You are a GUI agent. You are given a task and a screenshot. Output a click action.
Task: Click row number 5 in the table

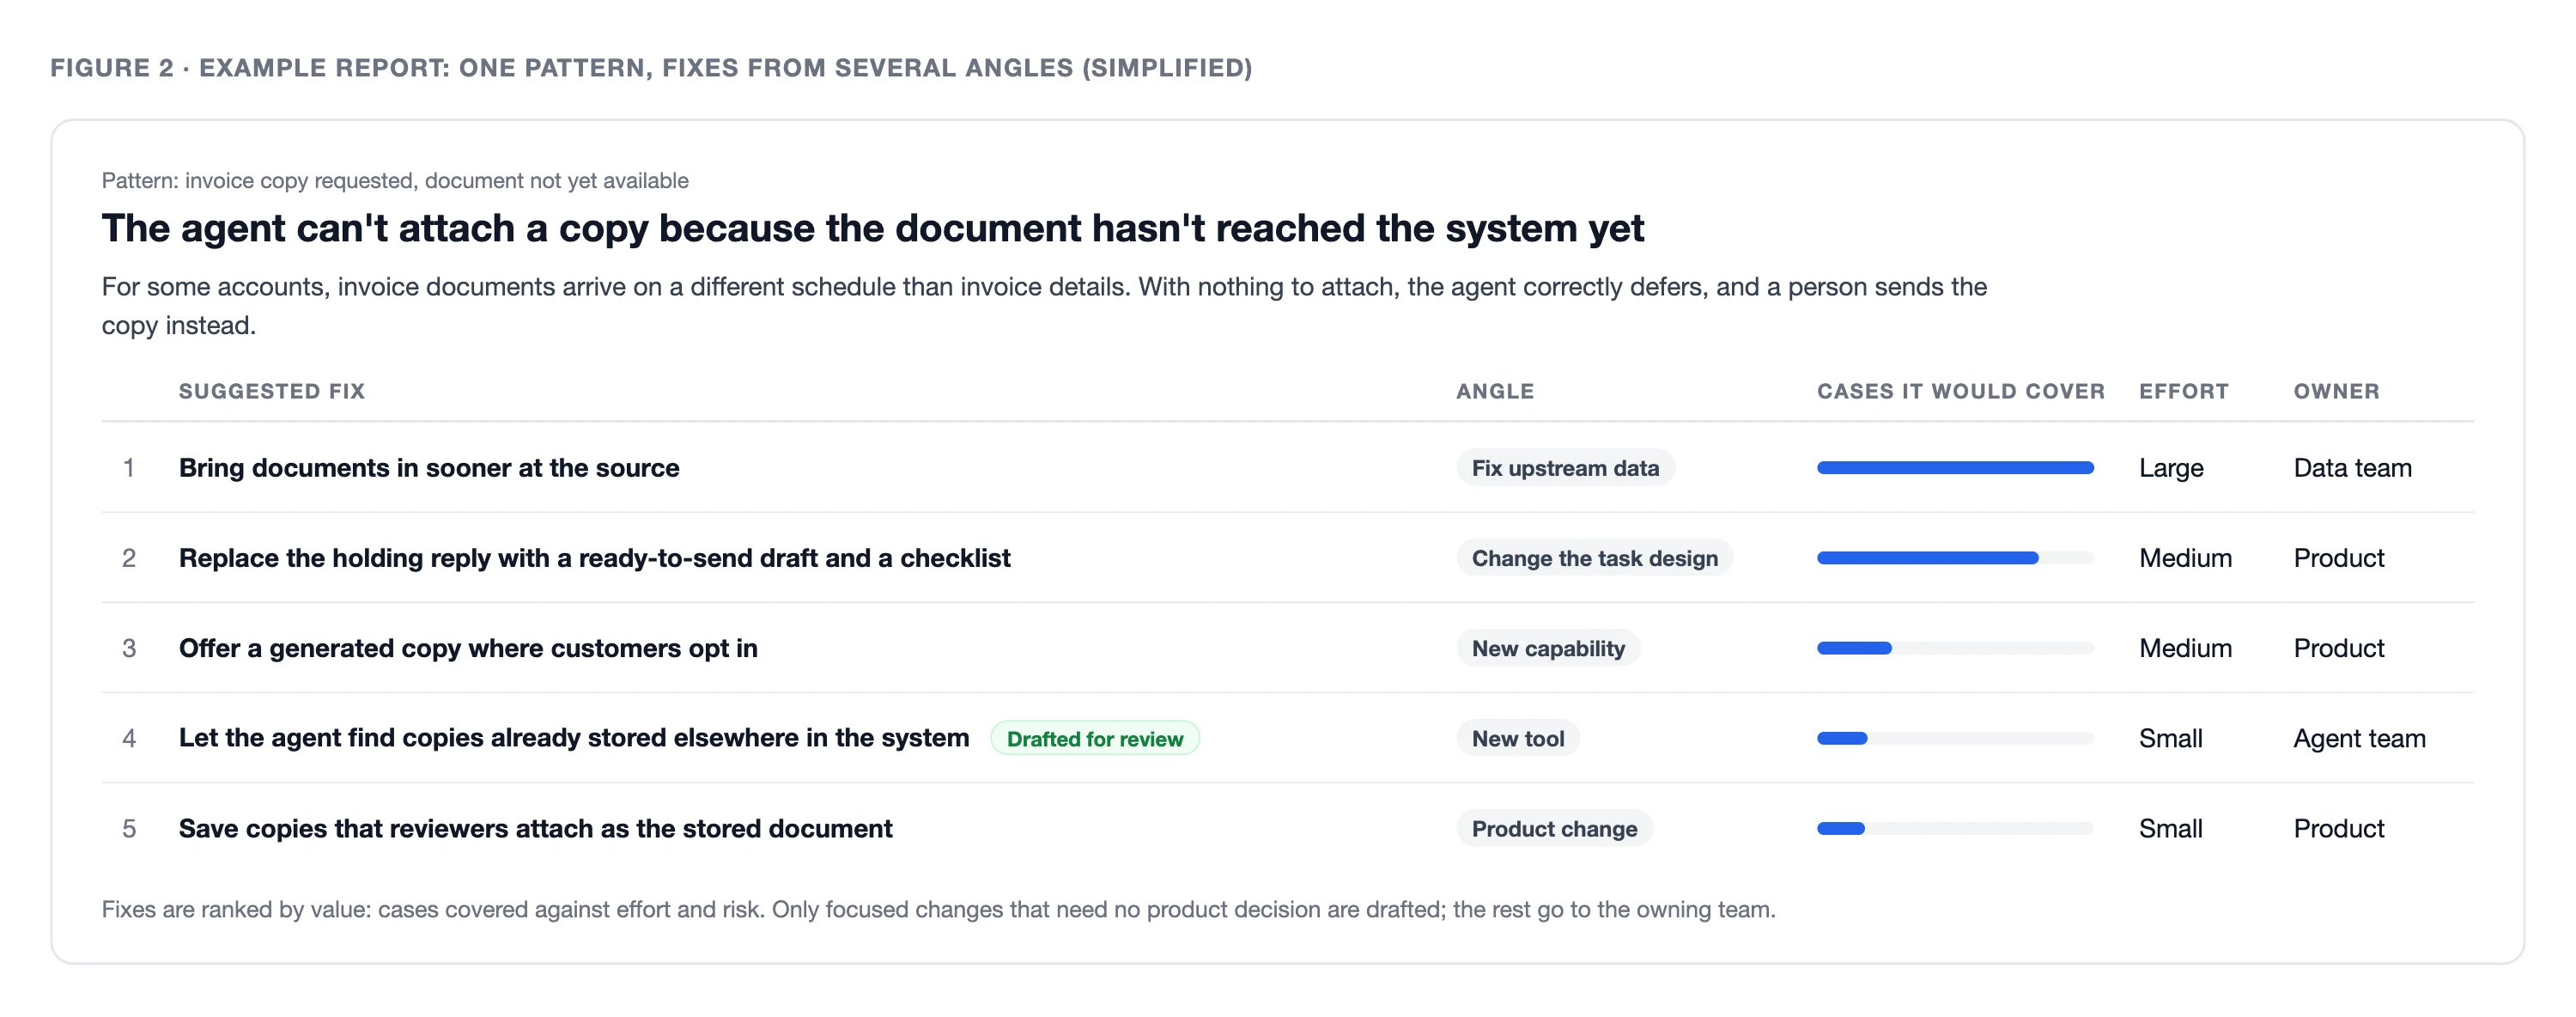coord(129,828)
